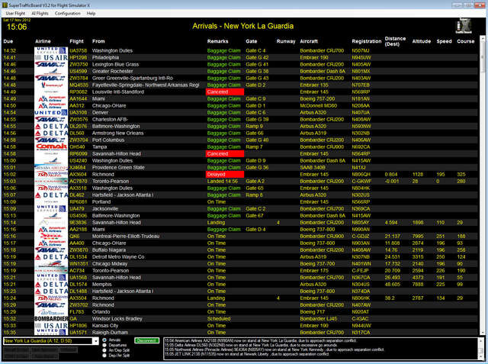488x364 pixels.
Task: Open the AI Flights menu
Action: pos(40,14)
